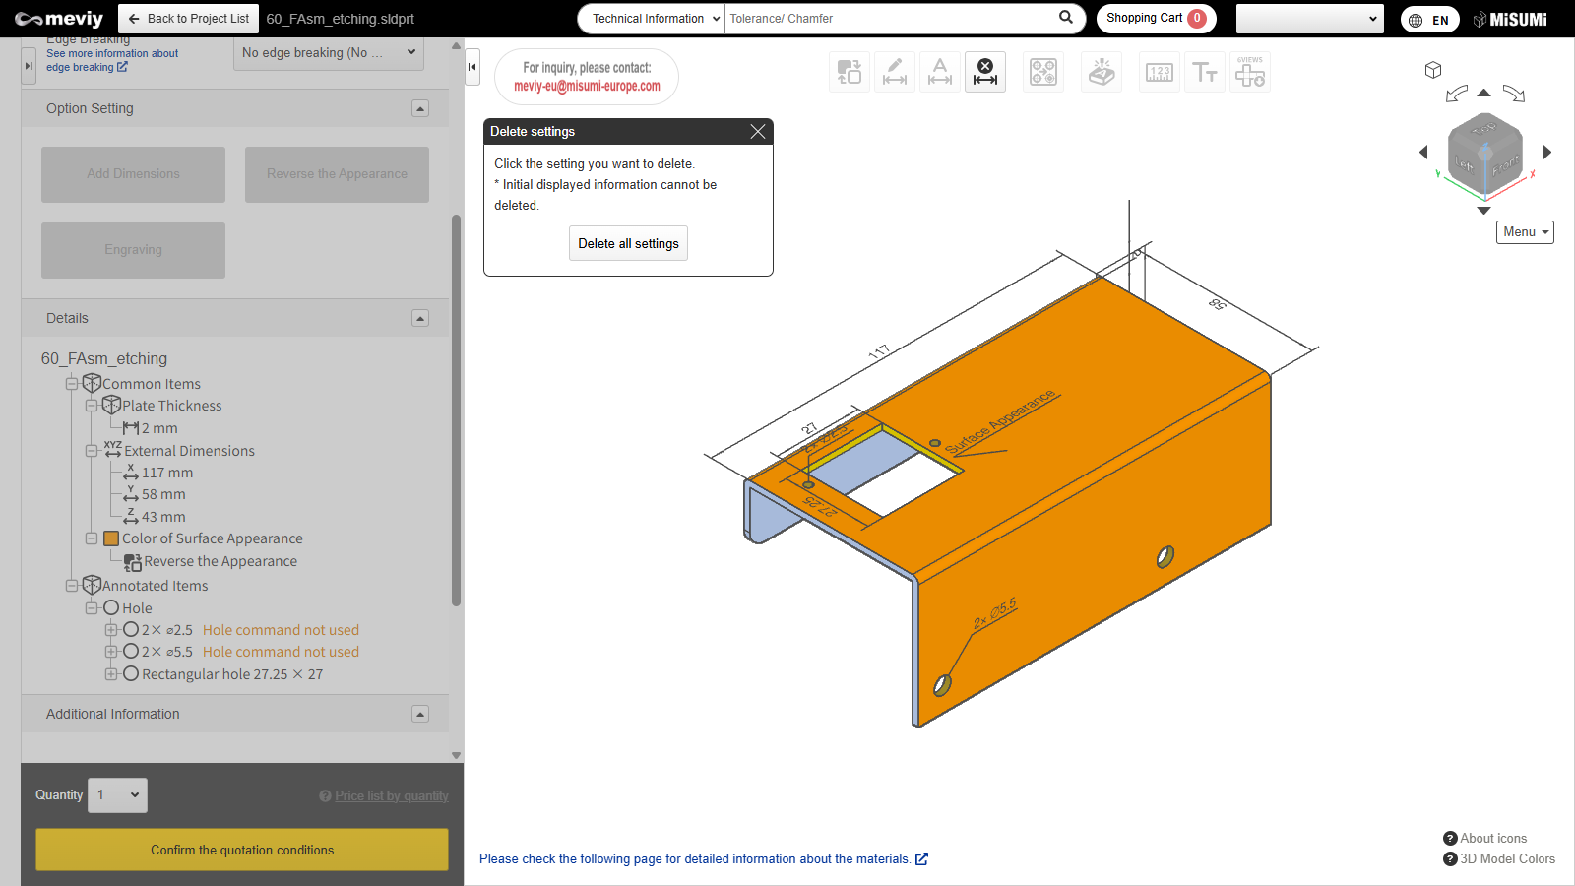
Task: Collapse the Option Setting section
Action: (420, 108)
